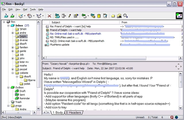Click tab strip left scroll arrow
This screenshot has width=184, height=120.
click(44, 112)
